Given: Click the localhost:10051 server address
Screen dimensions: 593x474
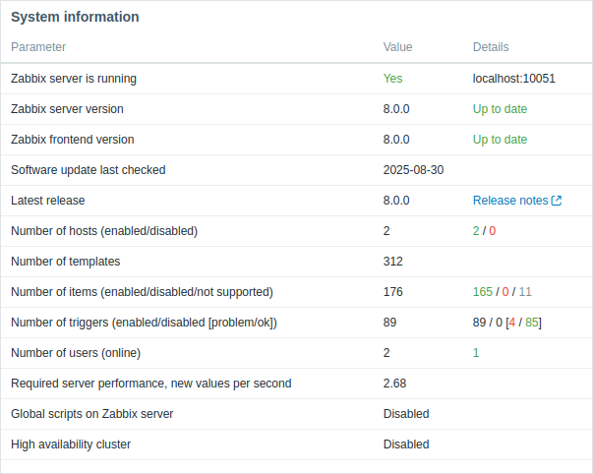Looking at the screenshot, I should 514,79.
